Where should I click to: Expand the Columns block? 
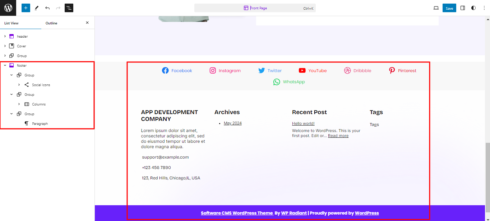(x=19, y=104)
